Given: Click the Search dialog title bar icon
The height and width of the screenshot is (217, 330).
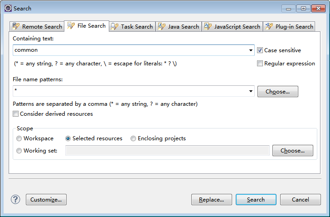Looking at the screenshot, I should tap(8, 8).
